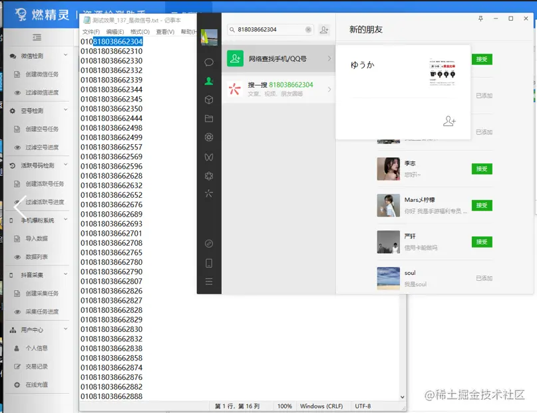Open 在线充值 in sidebar
This screenshot has width=537, height=413.
[x=37, y=384]
